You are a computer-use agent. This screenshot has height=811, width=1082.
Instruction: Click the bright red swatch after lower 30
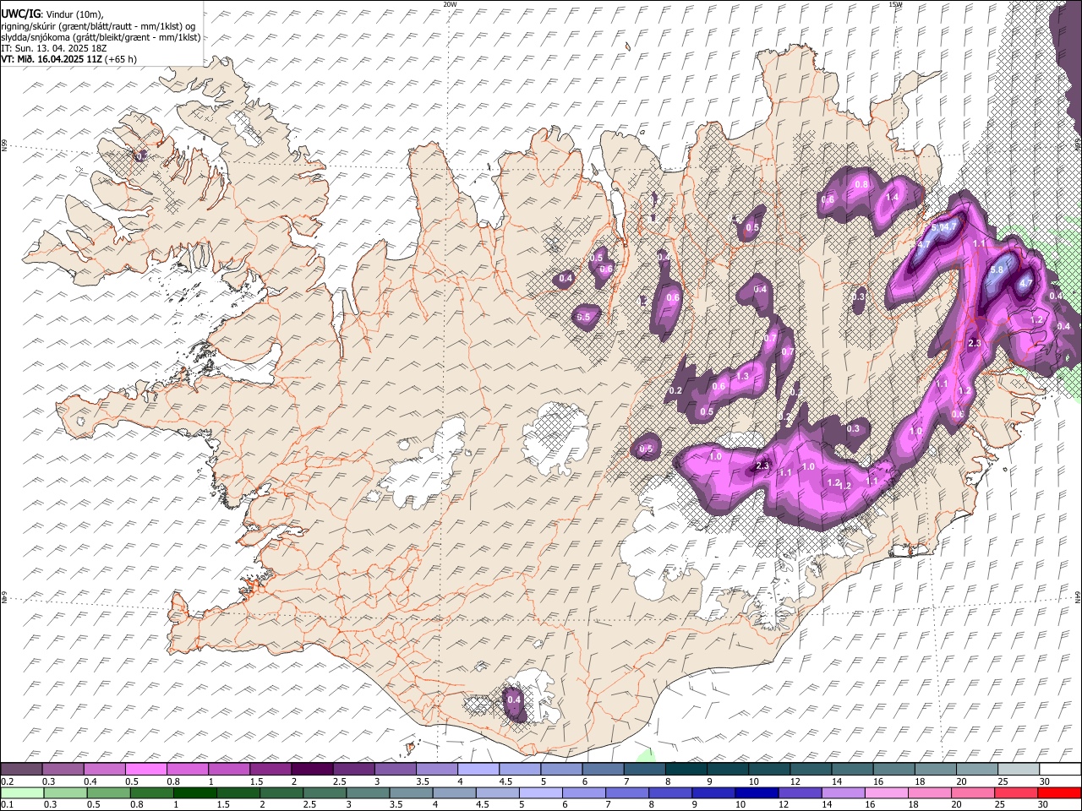pos(1060,793)
